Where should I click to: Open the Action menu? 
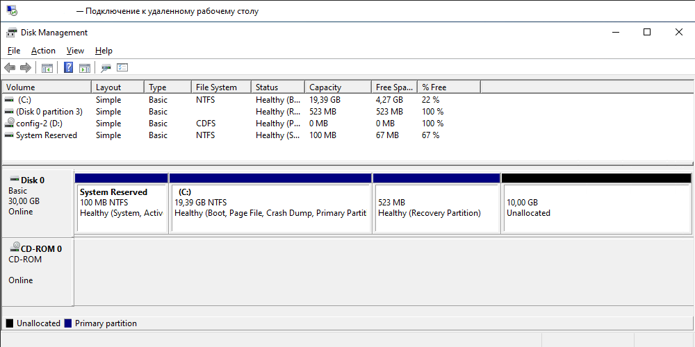pyautogui.click(x=43, y=51)
